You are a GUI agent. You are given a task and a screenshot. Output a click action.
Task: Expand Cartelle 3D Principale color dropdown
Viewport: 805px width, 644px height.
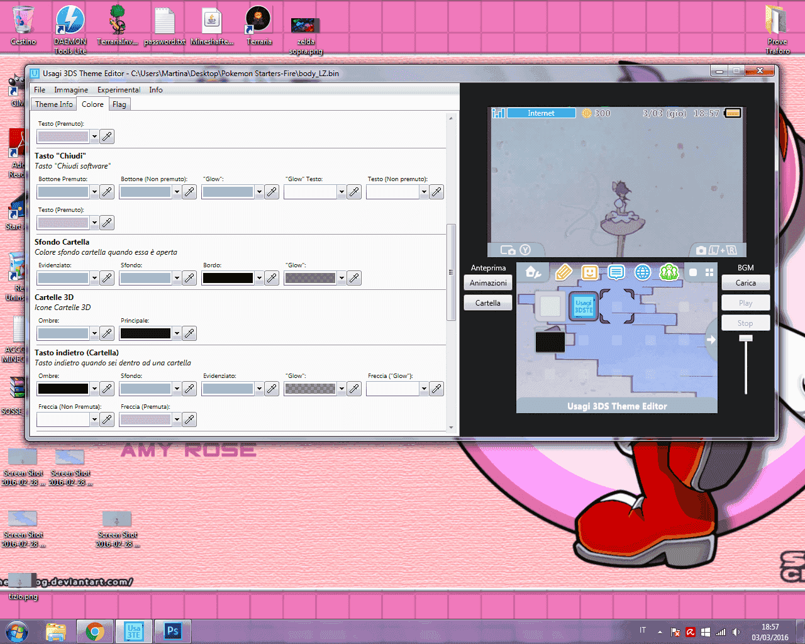pos(177,333)
